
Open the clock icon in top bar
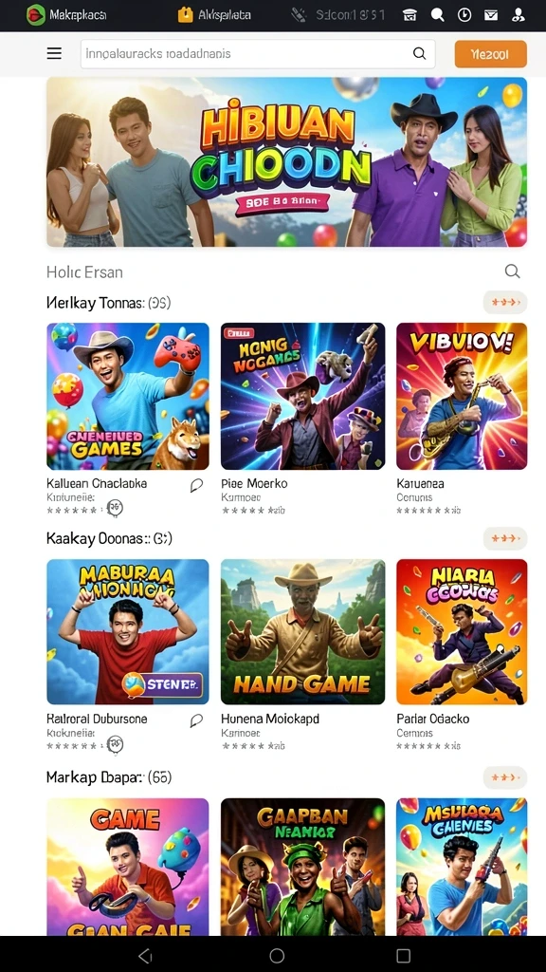point(464,15)
